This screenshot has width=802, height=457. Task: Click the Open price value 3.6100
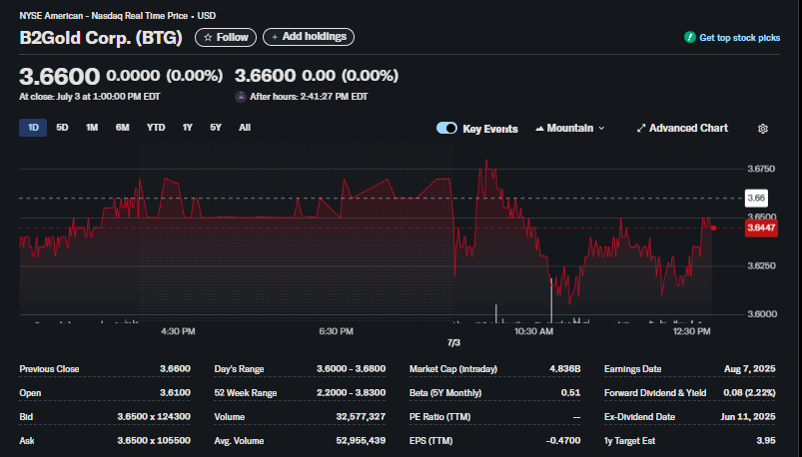point(175,392)
